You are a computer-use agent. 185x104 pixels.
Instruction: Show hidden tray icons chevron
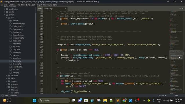click(x=144, y=101)
